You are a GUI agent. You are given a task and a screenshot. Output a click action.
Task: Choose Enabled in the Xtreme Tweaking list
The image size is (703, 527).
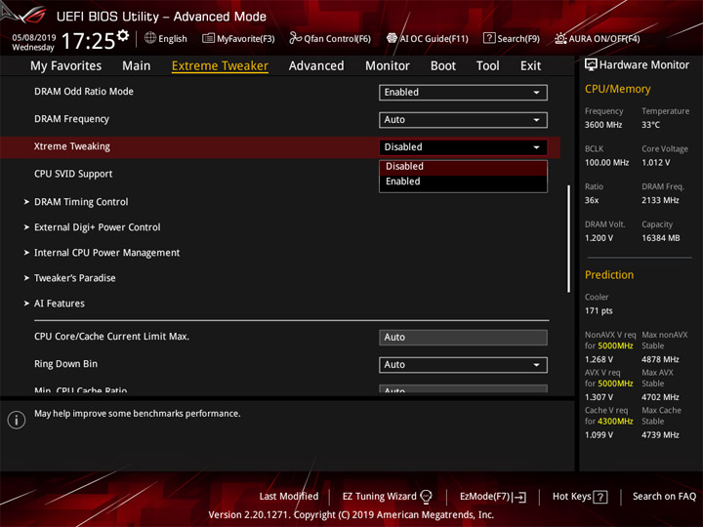click(463, 182)
